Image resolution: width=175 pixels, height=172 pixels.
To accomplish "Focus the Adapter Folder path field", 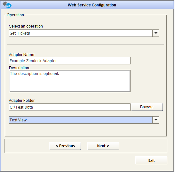I will click(x=70, y=107).
